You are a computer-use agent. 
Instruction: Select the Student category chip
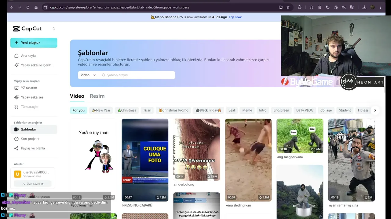pos(345,110)
